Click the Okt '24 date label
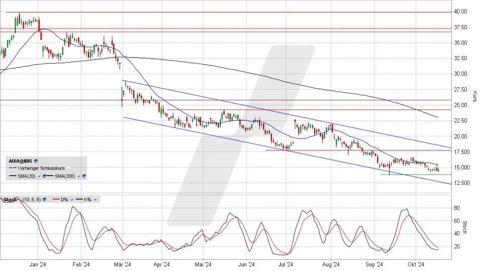482x271 pixels. point(416,264)
